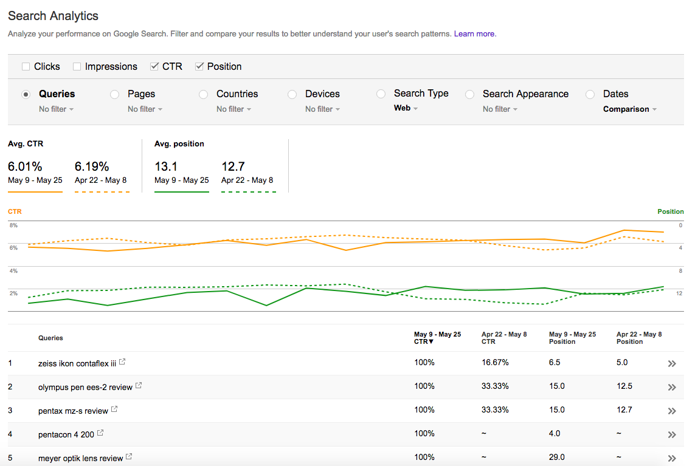Expand details arrows for zeiss ikon contaflex iii row
The width and height of the screenshot is (698, 466).
click(672, 364)
